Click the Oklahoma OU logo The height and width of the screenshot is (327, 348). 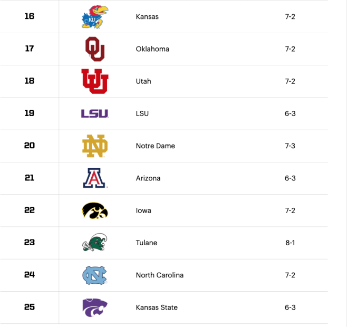95,49
